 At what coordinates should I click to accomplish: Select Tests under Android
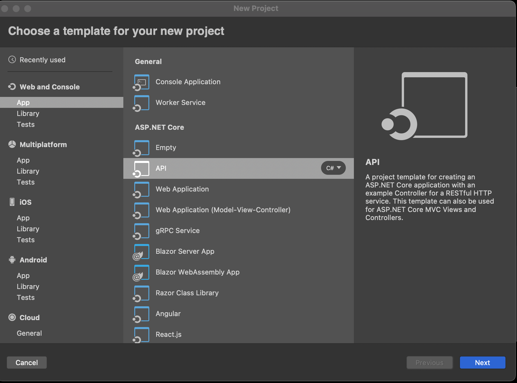coord(26,297)
